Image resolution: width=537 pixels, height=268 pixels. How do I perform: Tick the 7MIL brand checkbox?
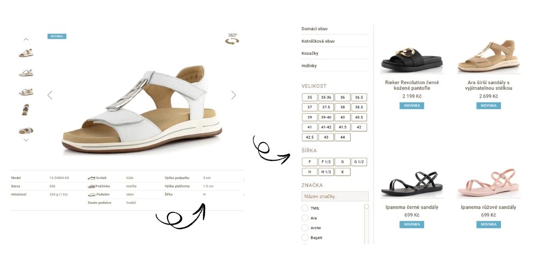(305, 208)
